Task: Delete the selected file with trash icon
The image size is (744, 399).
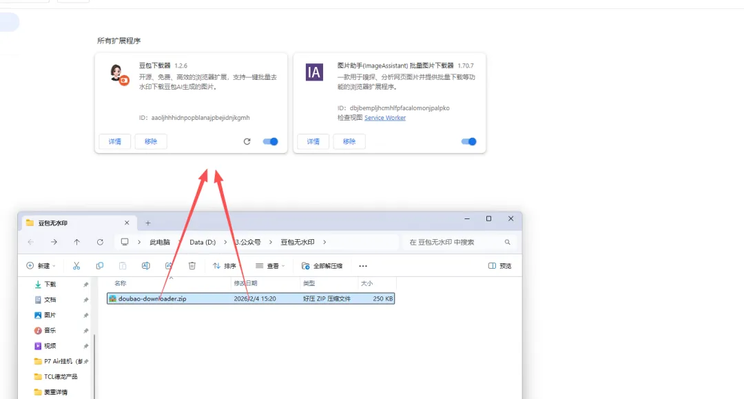Action: coord(192,266)
